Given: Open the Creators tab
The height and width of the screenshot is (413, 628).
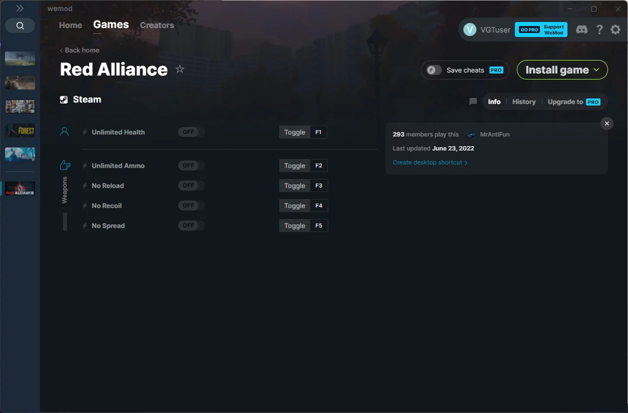Looking at the screenshot, I should 157,25.
